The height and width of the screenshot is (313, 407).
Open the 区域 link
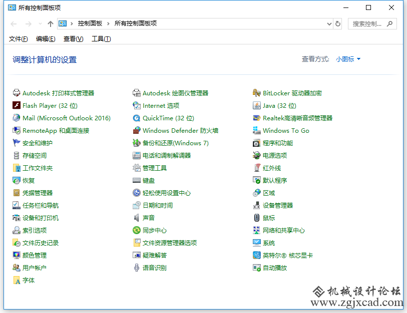pyautogui.click(x=269, y=193)
